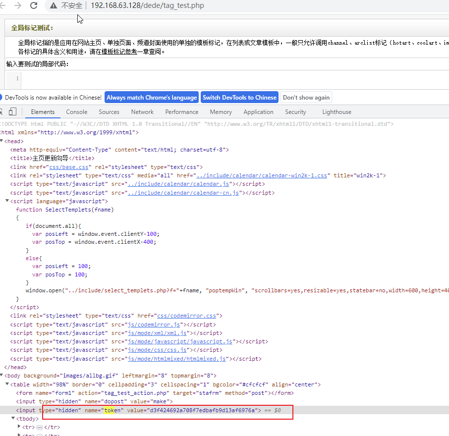Open the js/mode/xml/xml.js link
The height and width of the screenshot is (436, 449).
157,333
